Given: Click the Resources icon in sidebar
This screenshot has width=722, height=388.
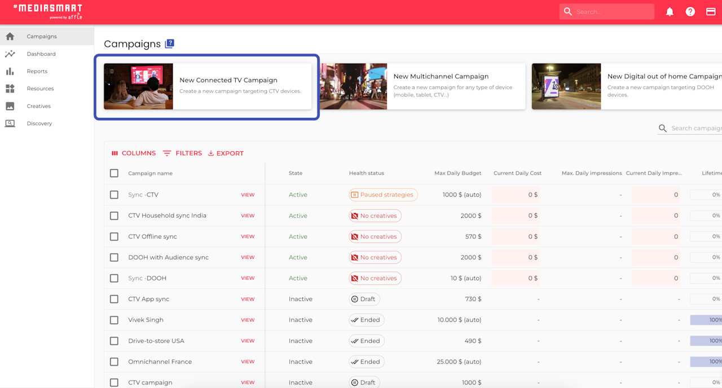Looking at the screenshot, I should 10,89.
